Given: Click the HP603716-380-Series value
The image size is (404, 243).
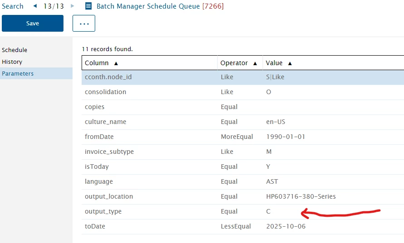Looking at the screenshot, I should 301,196.
